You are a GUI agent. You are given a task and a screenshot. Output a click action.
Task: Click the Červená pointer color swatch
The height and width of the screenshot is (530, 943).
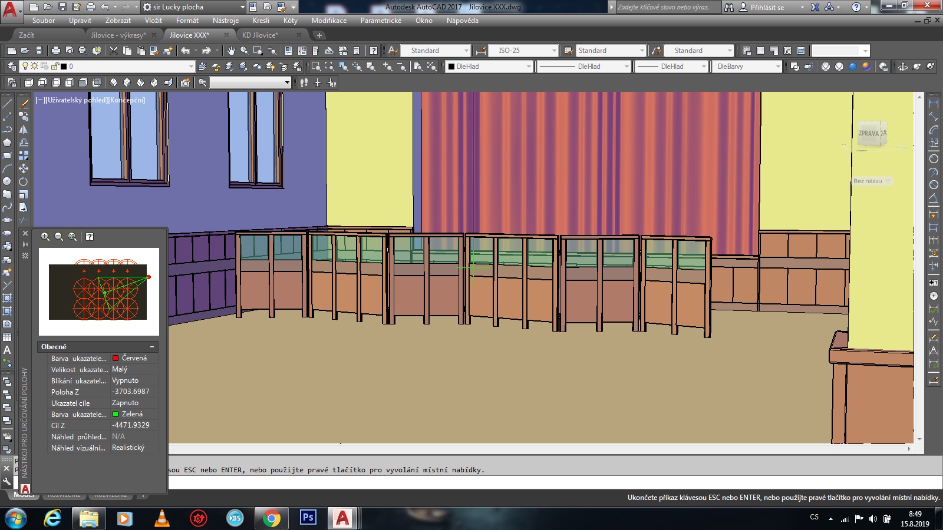point(116,358)
